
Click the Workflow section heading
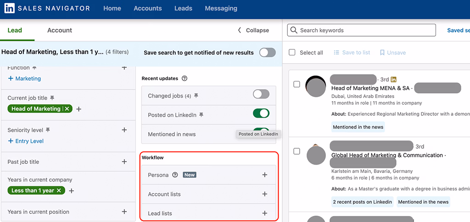tap(152, 157)
